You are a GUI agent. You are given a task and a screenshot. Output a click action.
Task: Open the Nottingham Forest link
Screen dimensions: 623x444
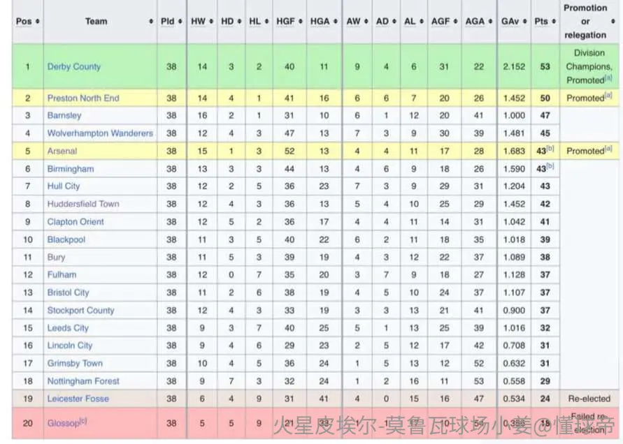pyautogui.click(x=83, y=381)
